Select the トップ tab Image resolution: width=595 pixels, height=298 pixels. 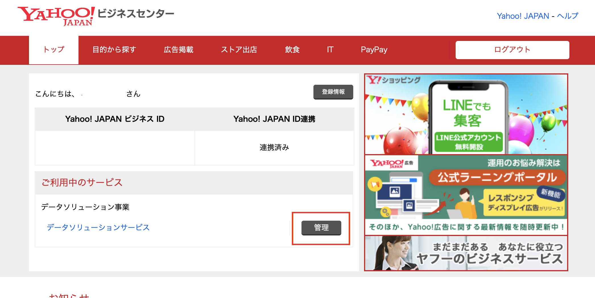pos(54,50)
